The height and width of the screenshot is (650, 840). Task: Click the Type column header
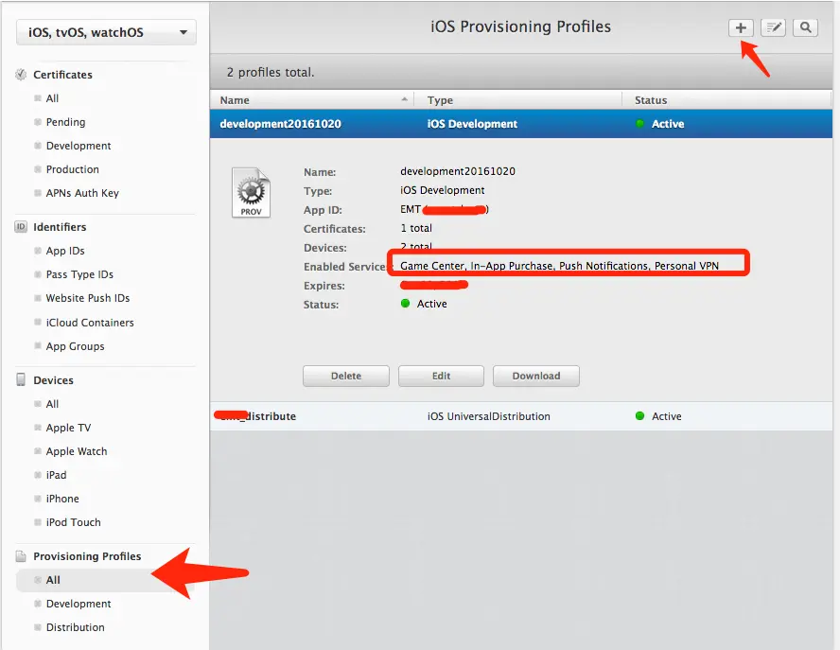tap(518, 100)
